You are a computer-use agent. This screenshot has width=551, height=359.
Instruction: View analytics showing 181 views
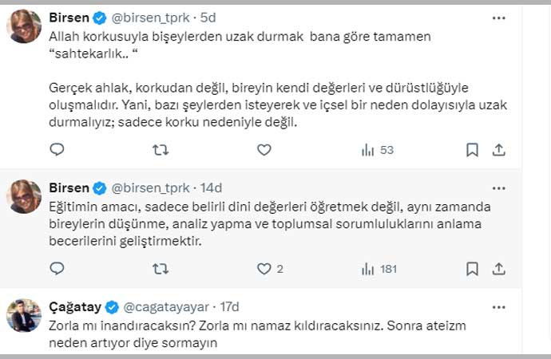(378, 269)
